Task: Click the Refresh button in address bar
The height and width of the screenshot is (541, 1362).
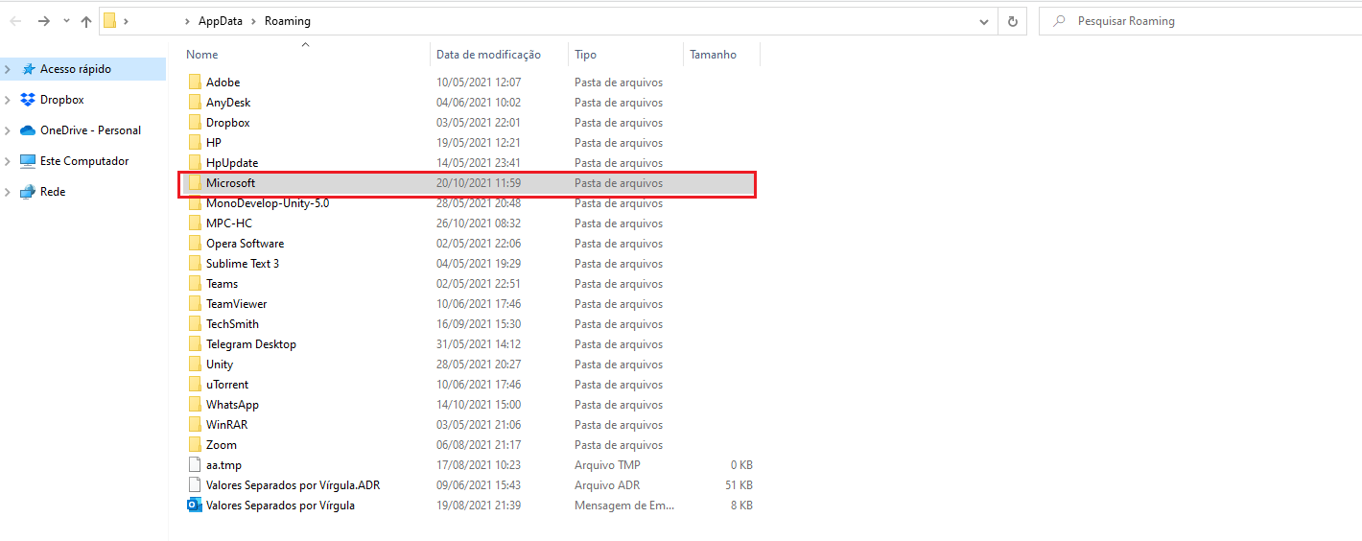Action: (x=1012, y=21)
